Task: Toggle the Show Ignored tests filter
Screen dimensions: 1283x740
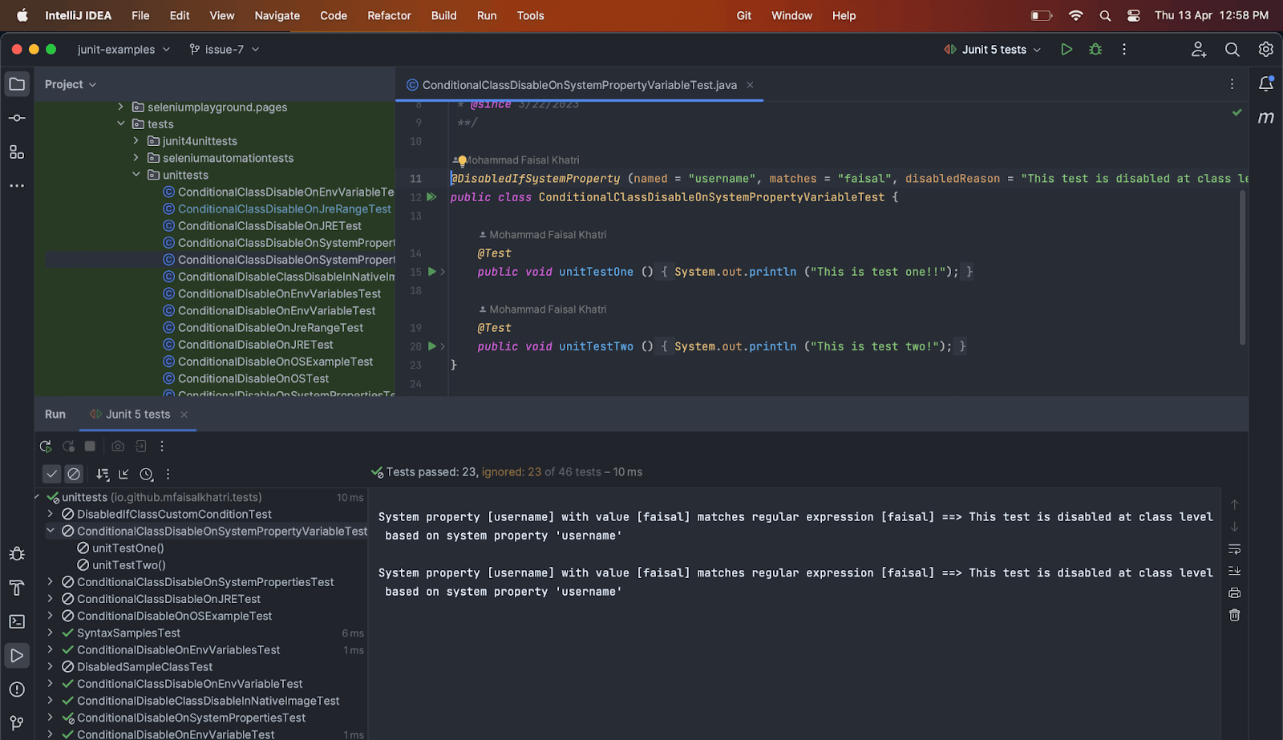Action: coord(74,474)
